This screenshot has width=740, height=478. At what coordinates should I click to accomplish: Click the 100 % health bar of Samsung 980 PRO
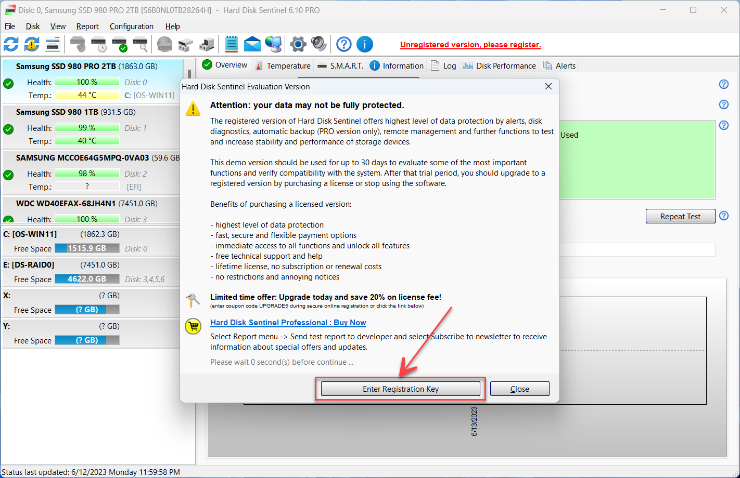click(x=87, y=82)
